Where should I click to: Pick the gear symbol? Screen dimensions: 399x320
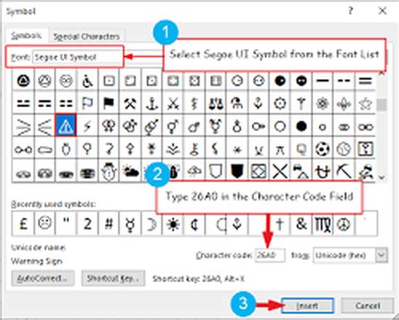(x=279, y=104)
